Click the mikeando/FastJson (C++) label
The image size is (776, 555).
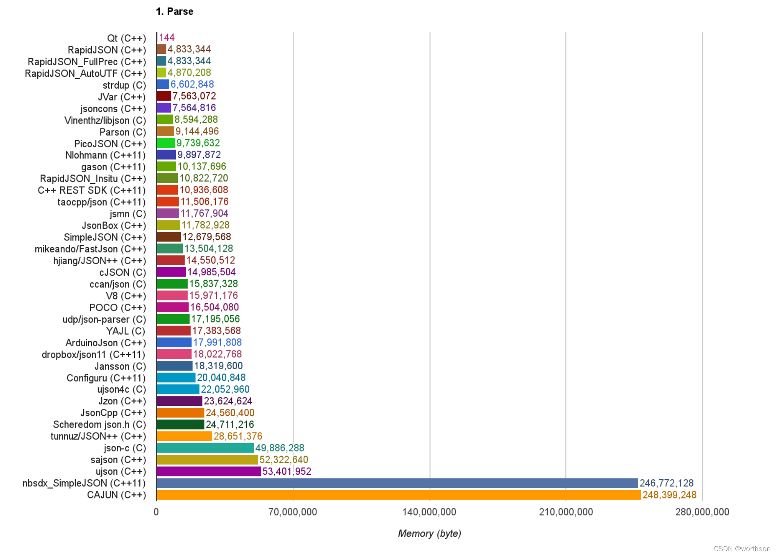90,249
